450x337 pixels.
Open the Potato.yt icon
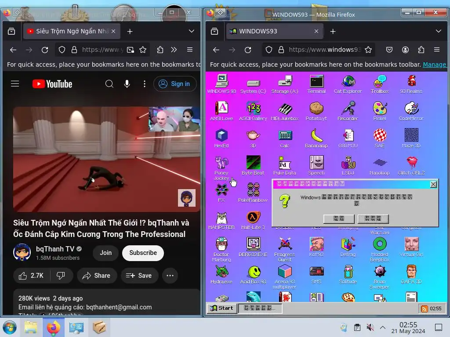316,111
